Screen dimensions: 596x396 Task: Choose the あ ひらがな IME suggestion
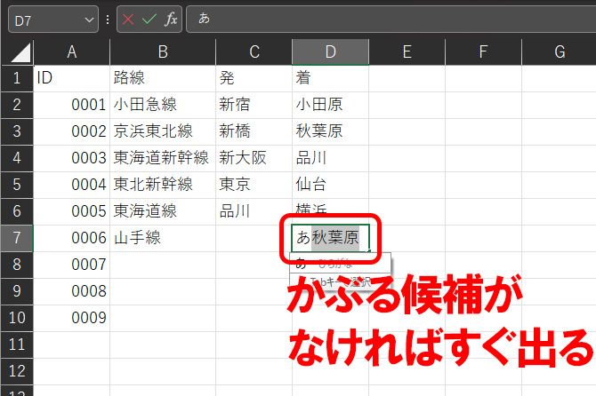point(340,263)
